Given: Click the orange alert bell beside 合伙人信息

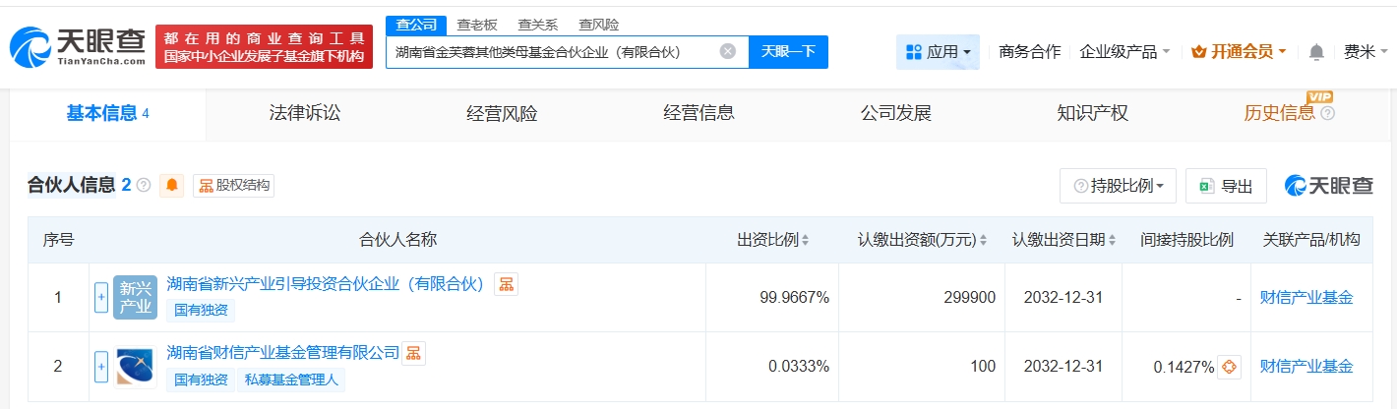Looking at the screenshot, I should click(172, 185).
